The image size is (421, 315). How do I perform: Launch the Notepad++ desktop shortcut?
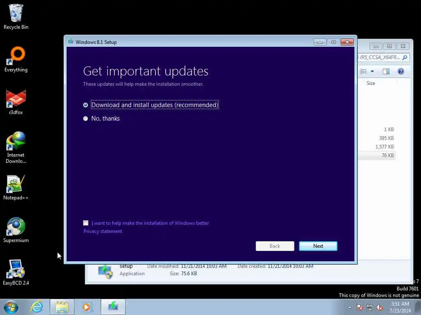click(16, 187)
